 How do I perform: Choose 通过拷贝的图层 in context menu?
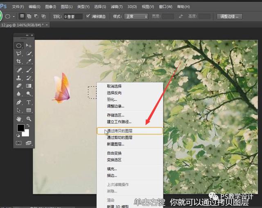[130, 131]
